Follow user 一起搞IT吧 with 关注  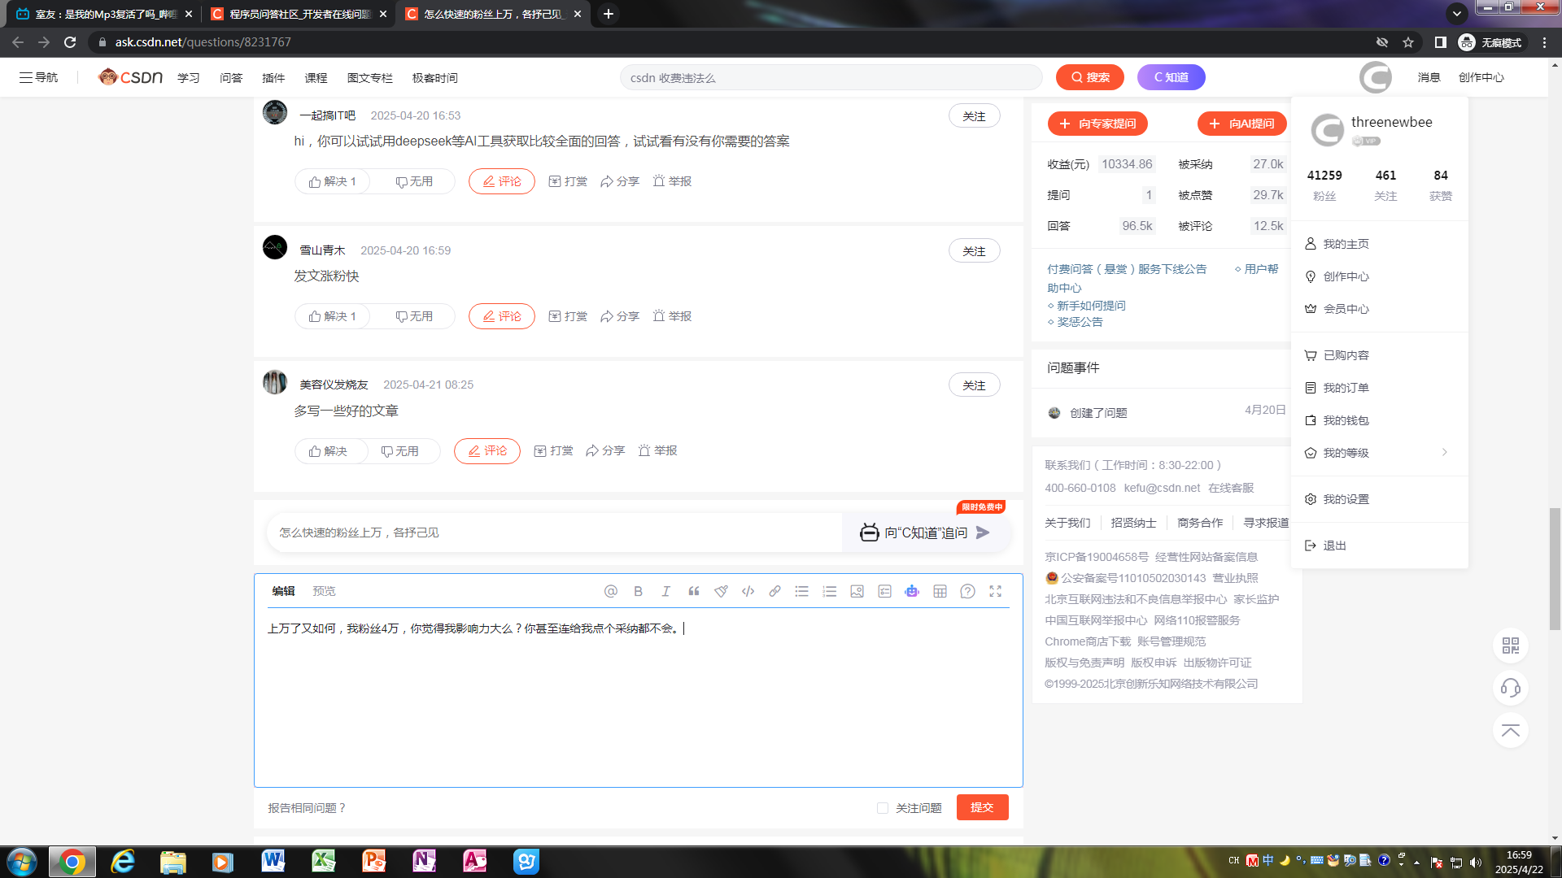974,115
